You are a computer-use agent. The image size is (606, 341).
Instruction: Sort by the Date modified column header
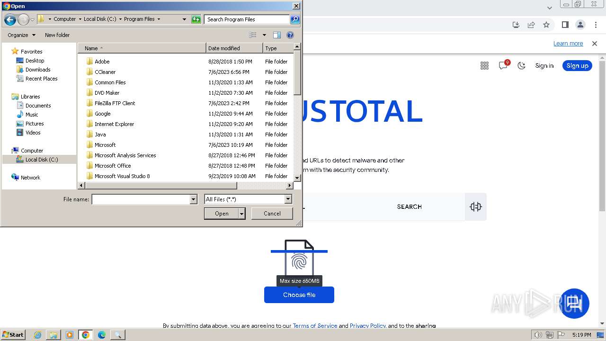click(x=234, y=48)
